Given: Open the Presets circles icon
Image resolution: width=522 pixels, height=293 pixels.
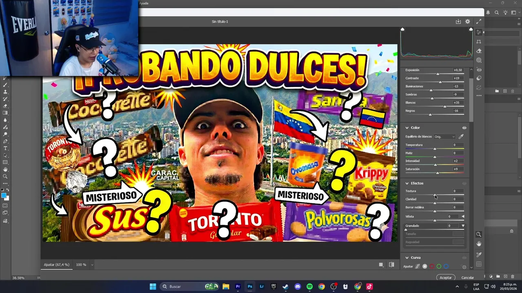Looking at the screenshot, I should 479,78.
